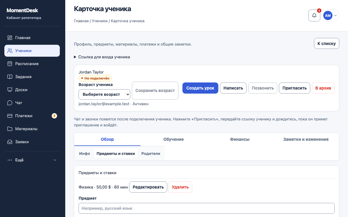Switch to the Финансы tab

(x=240, y=139)
